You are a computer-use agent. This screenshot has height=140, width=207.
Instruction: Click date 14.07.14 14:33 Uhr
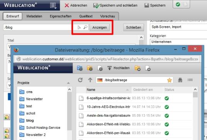coord(146,107)
